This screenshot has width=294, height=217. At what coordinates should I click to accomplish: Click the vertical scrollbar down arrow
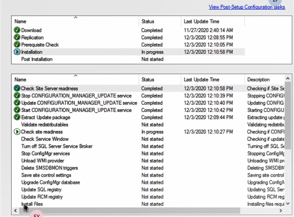288,204
